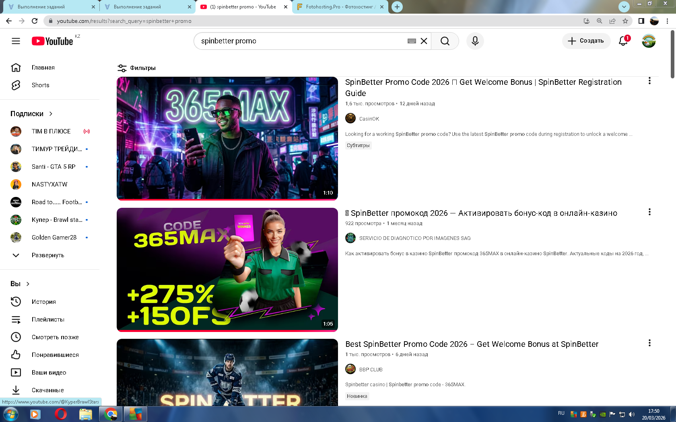Switch to the second Выполнение заданий tab

(147, 7)
